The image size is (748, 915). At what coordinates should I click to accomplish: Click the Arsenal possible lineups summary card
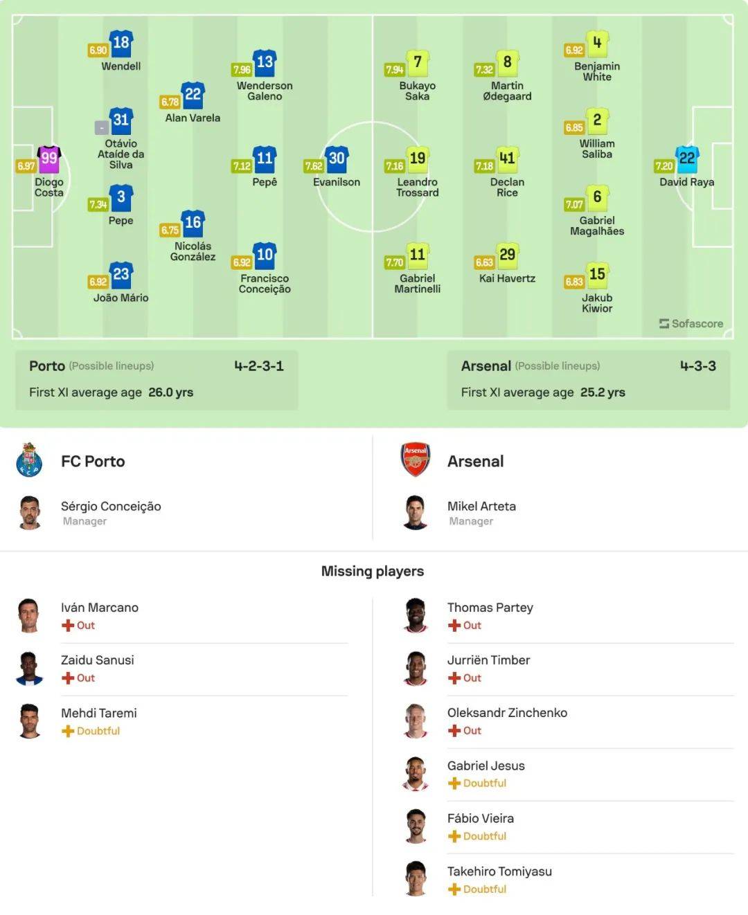pyautogui.click(x=588, y=379)
